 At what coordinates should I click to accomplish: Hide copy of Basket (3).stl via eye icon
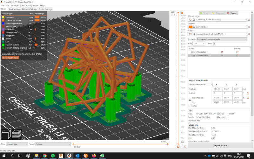[222, 55]
